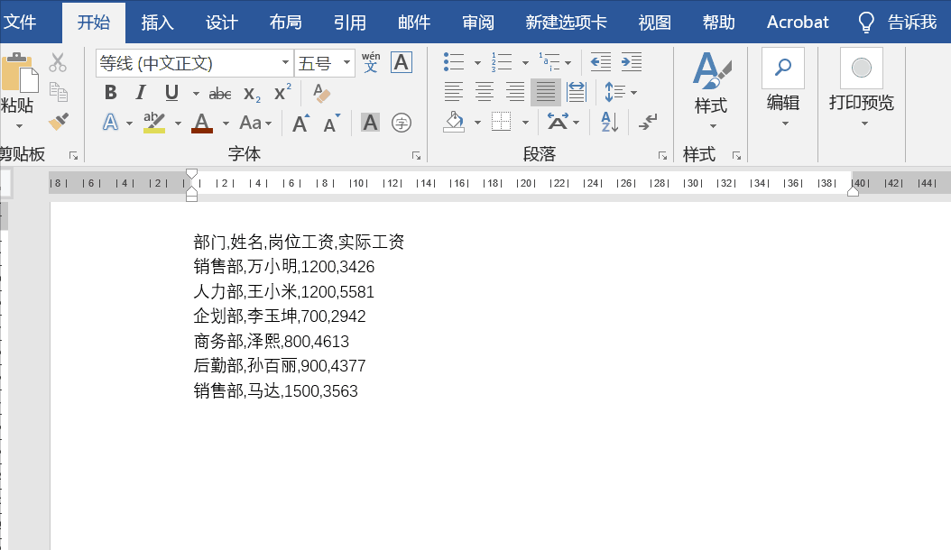This screenshot has height=550, width=951.
Task: Click the Cut scissors icon
Action: pos(58,62)
